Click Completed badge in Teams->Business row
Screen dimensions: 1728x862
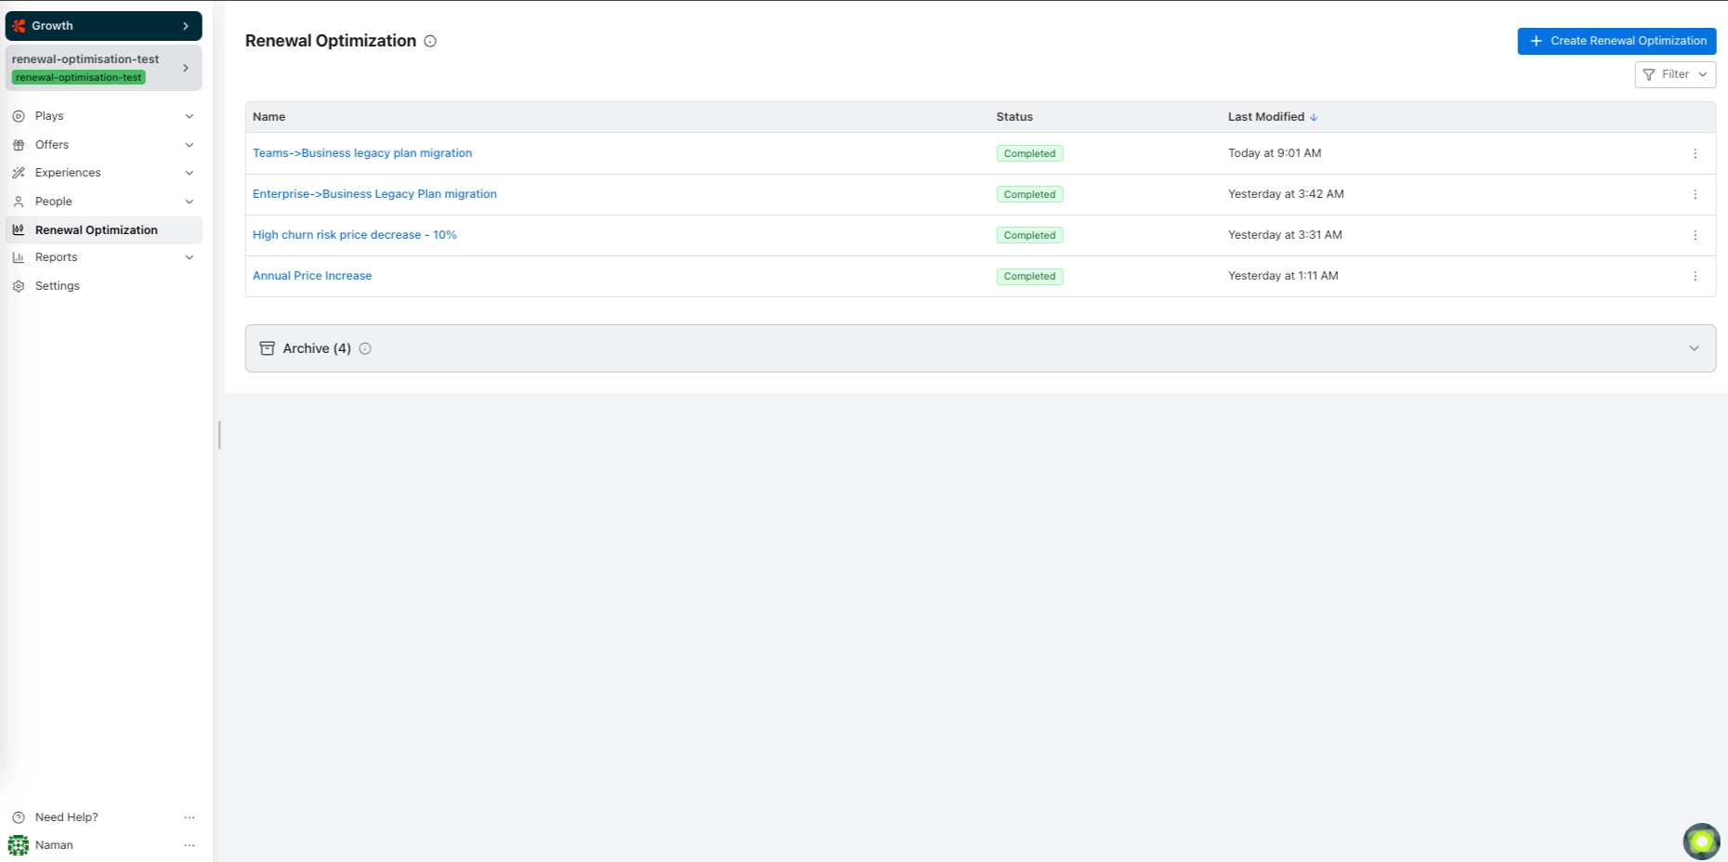click(x=1029, y=153)
